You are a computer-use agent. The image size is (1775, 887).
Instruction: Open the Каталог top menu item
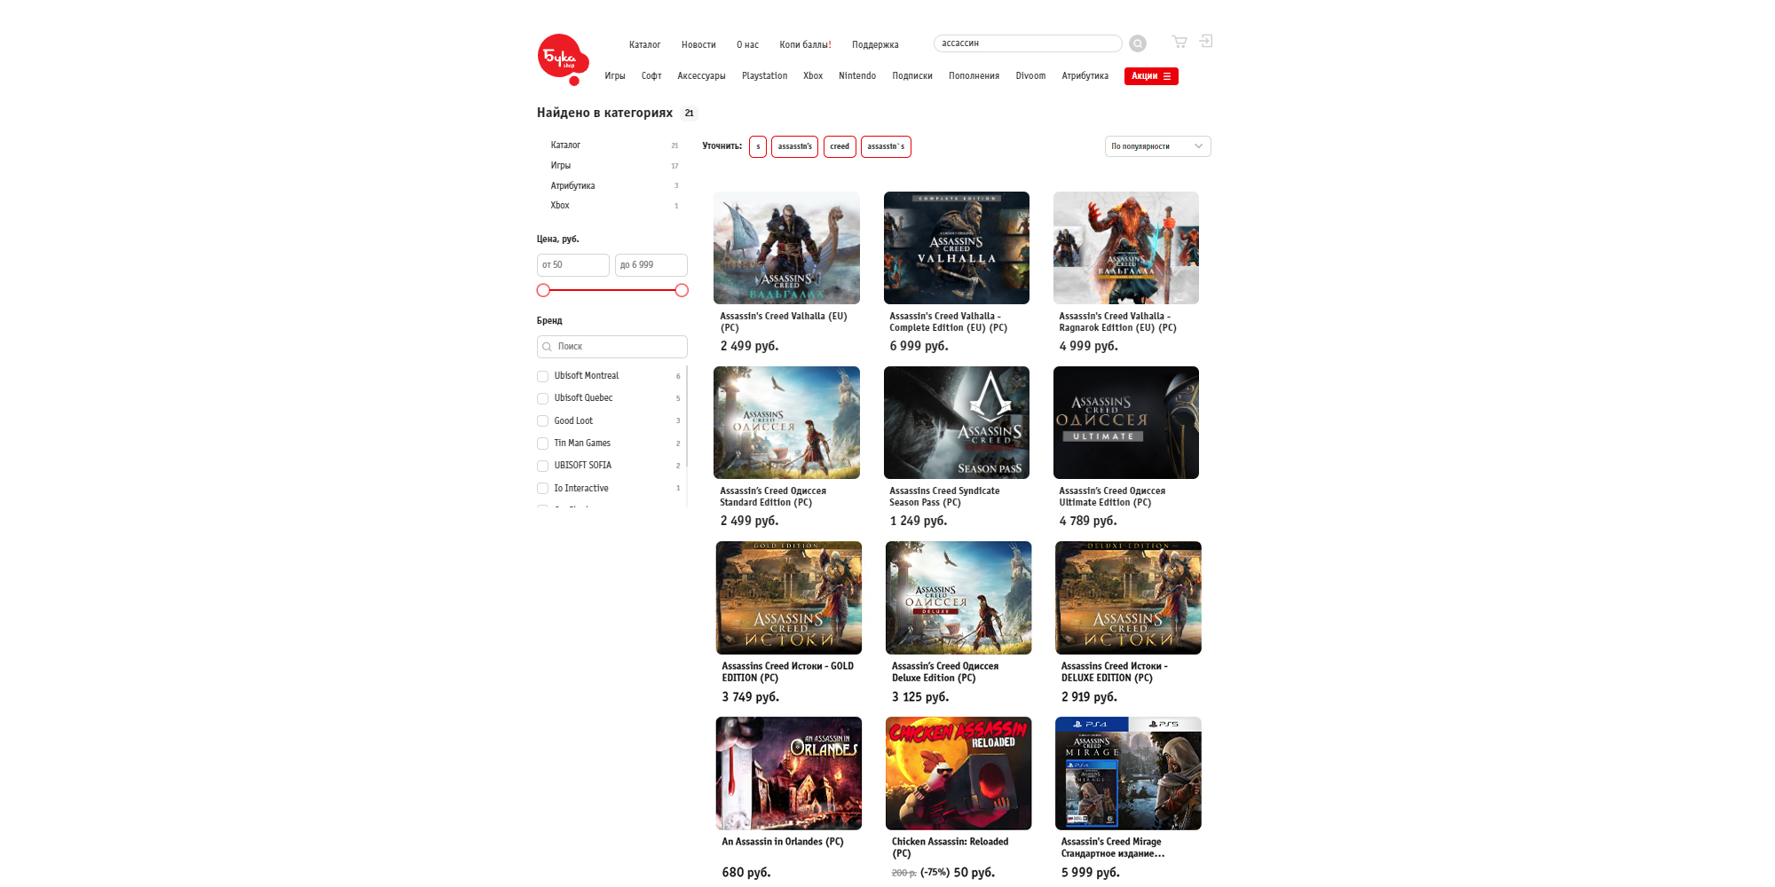pos(644,45)
